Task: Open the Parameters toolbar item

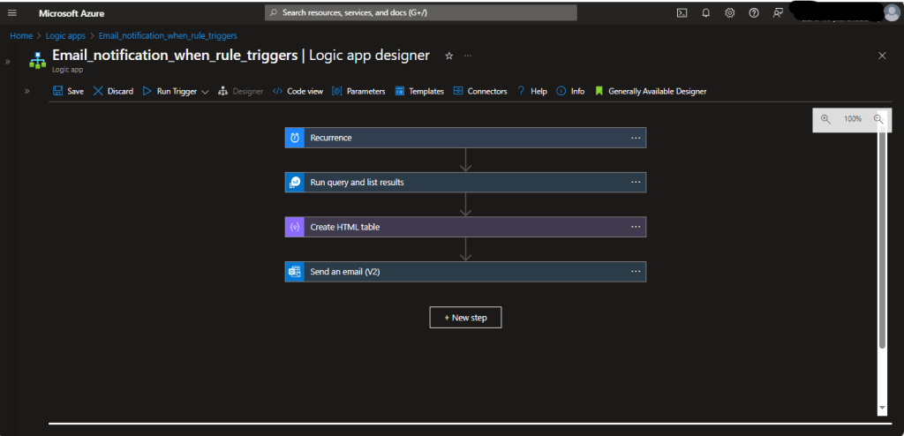Action: coord(359,91)
